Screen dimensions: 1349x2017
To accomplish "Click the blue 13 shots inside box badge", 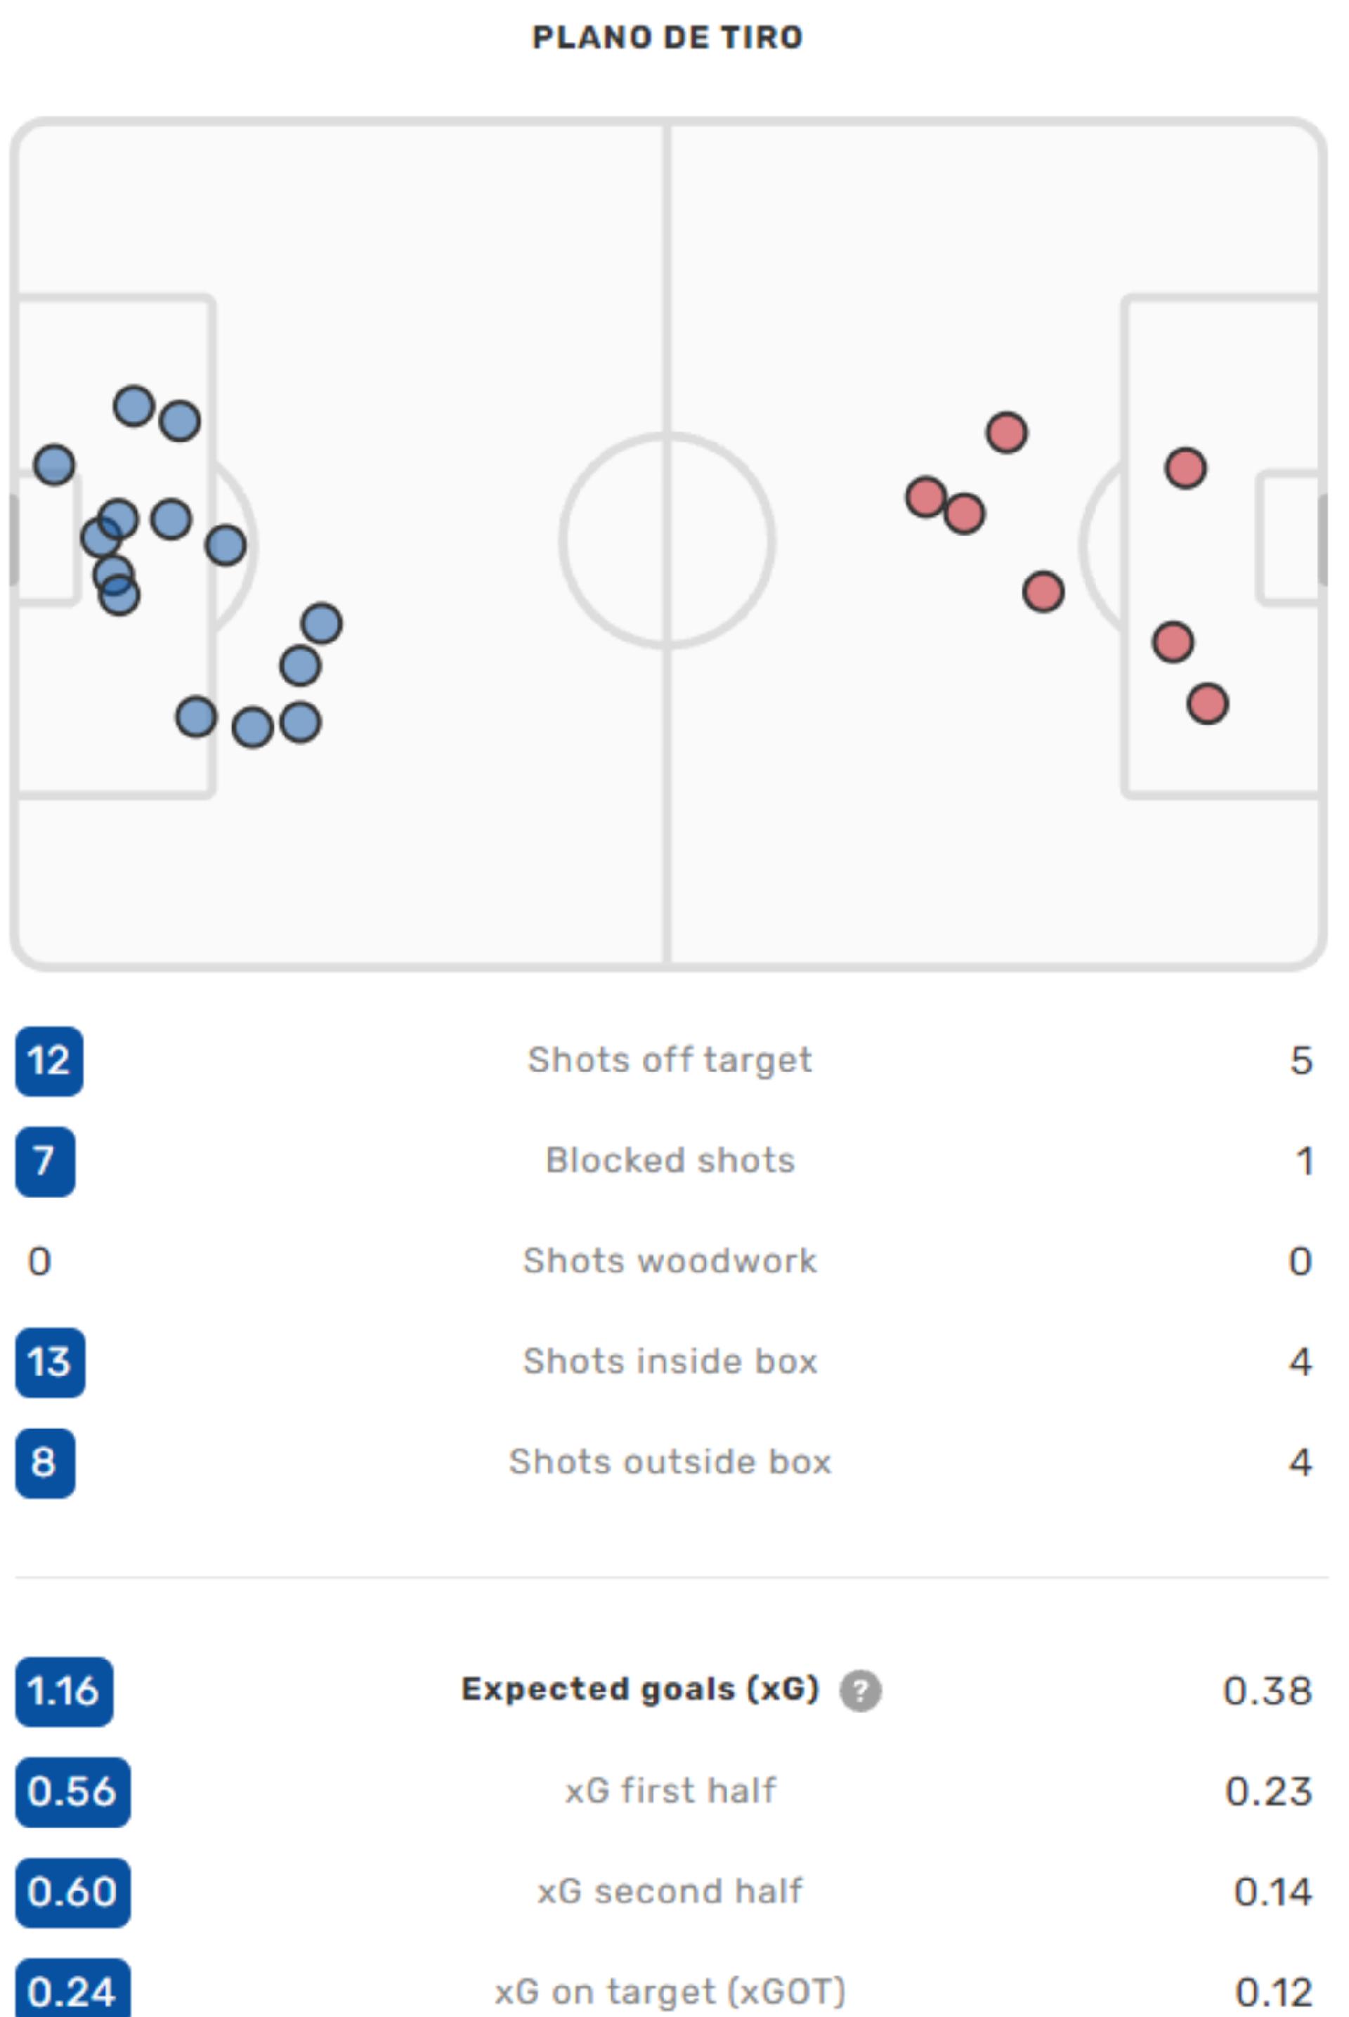I will pos(50,1362).
